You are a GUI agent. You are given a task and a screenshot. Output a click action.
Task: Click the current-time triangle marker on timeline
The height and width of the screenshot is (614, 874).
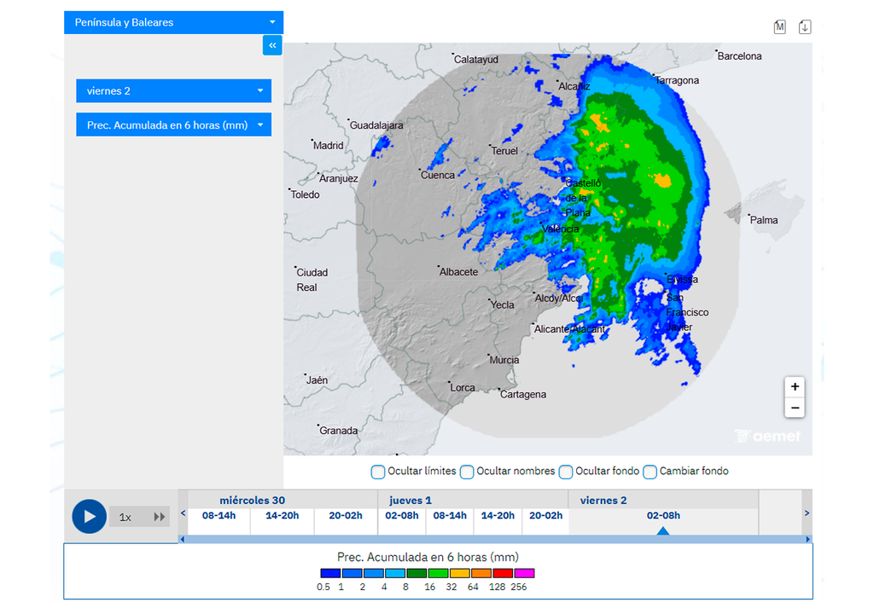662,531
